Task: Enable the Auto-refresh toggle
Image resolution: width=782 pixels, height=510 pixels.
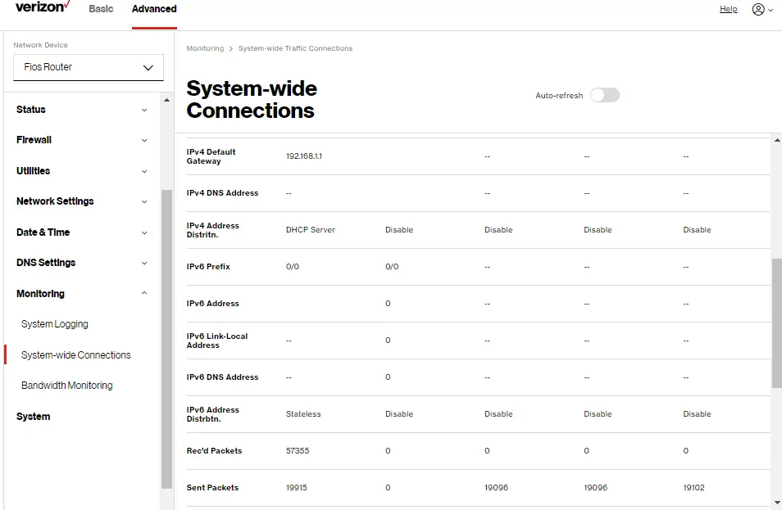Action: [604, 95]
